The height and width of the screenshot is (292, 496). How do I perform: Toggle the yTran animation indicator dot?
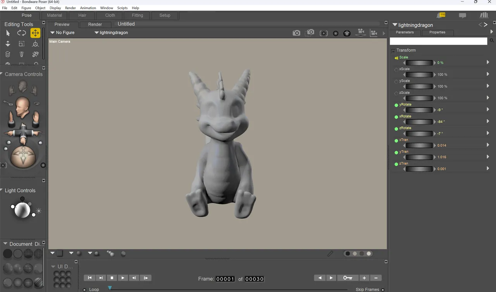(396, 152)
